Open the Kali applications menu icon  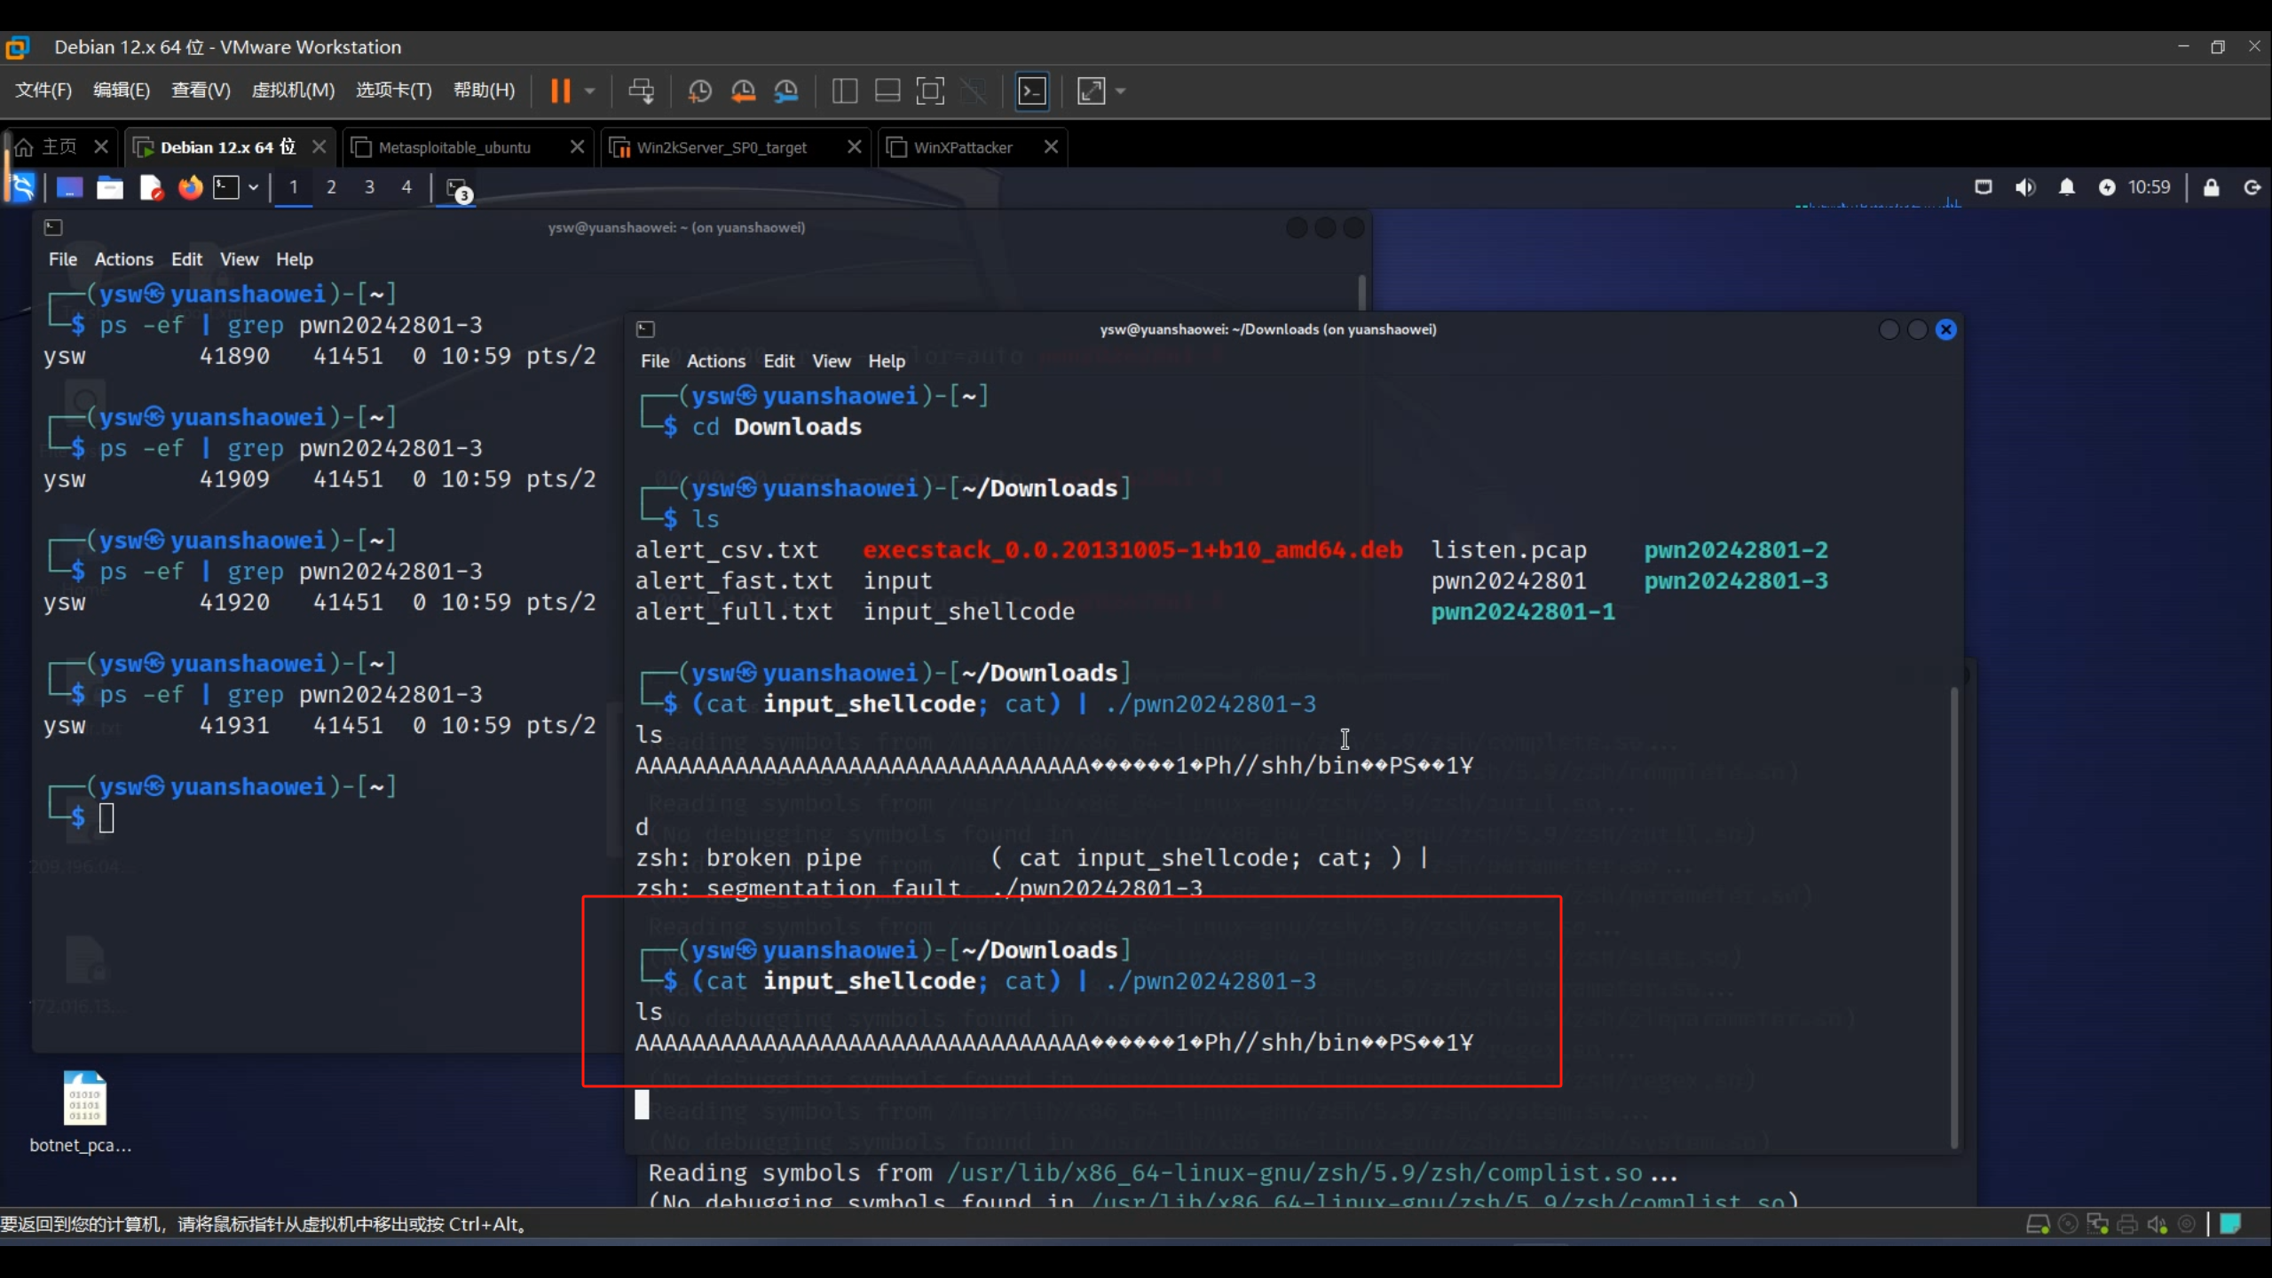tap(21, 187)
